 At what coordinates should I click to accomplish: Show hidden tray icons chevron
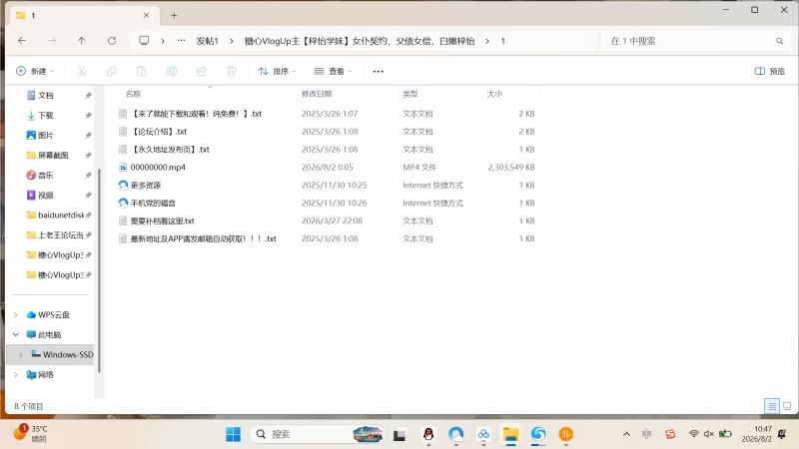point(626,434)
